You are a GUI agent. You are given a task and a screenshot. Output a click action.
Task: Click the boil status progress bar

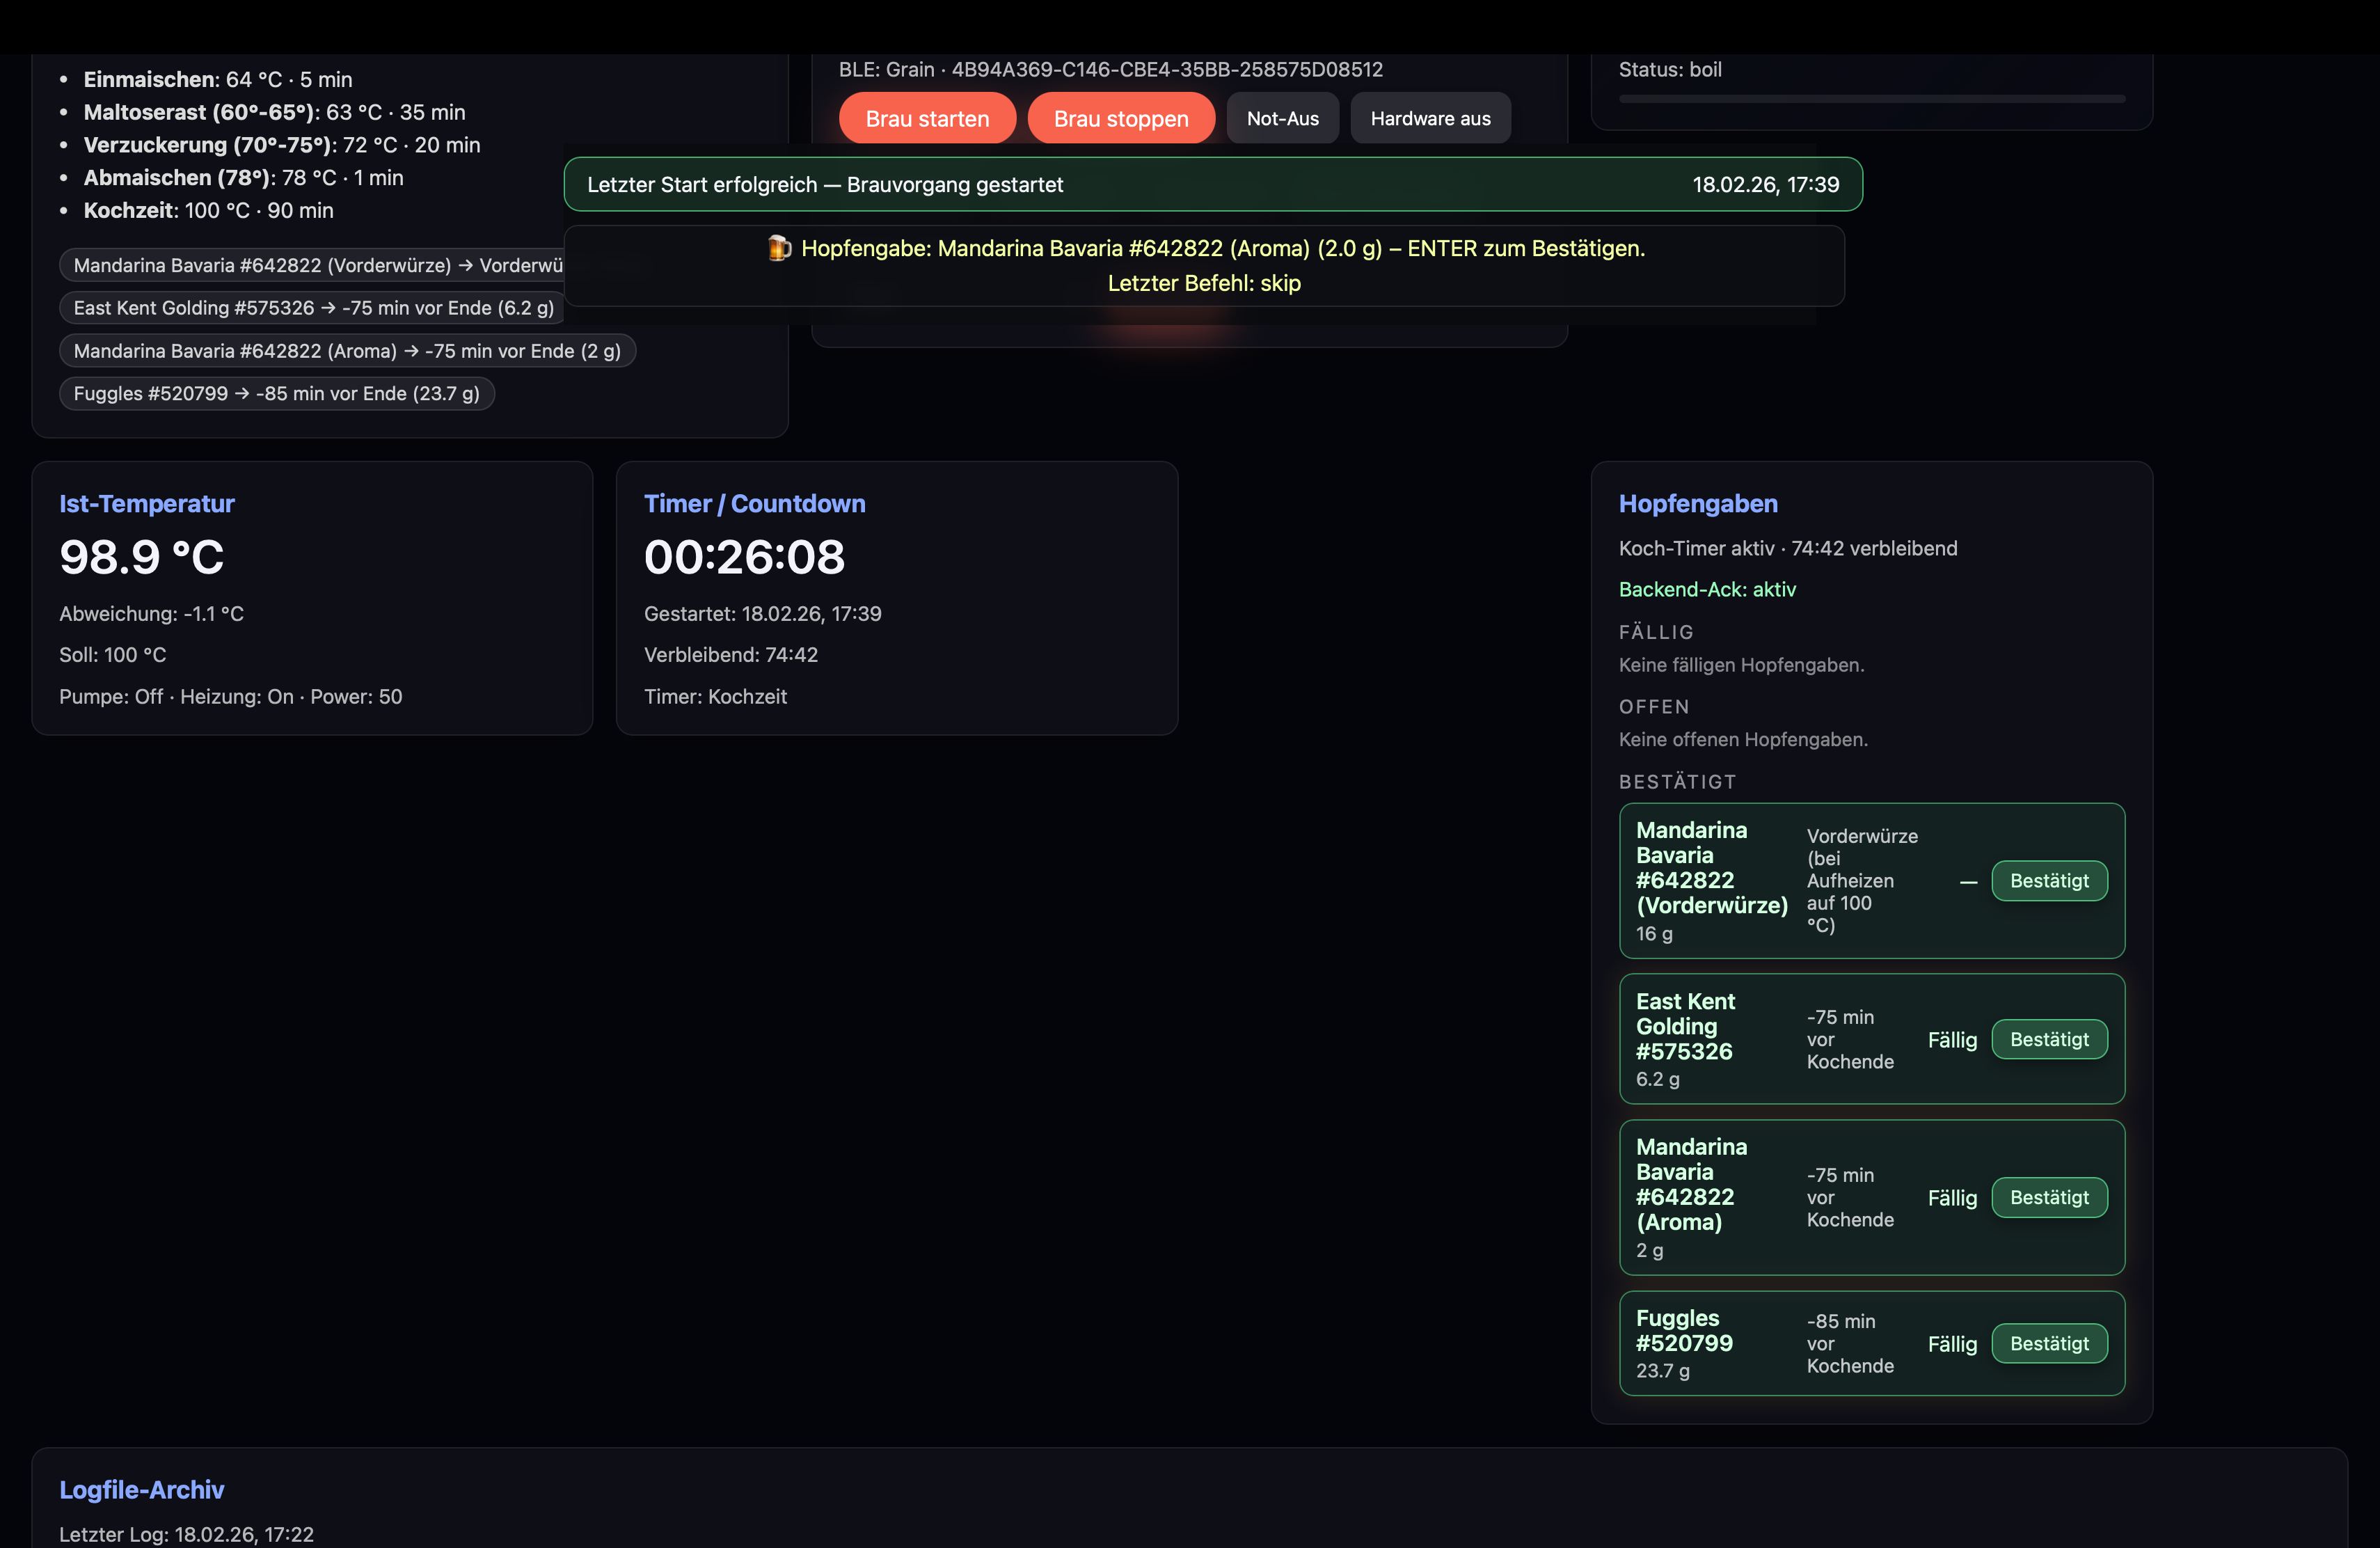(1871, 99)
